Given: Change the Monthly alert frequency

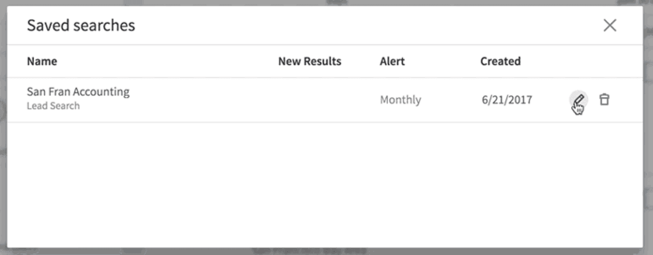Looking at the screenshot, I should [x=400, y=100].
